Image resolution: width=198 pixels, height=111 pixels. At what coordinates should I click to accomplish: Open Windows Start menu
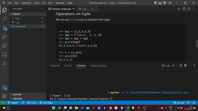[x=54, y=108]
